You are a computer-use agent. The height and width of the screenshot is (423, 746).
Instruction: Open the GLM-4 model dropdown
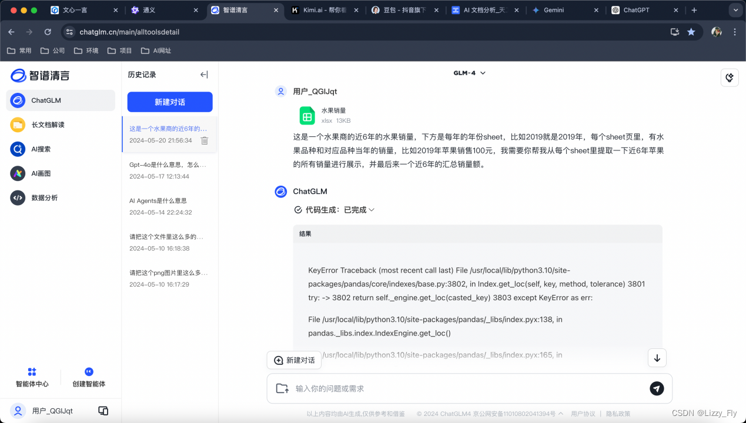click(470, 73)
